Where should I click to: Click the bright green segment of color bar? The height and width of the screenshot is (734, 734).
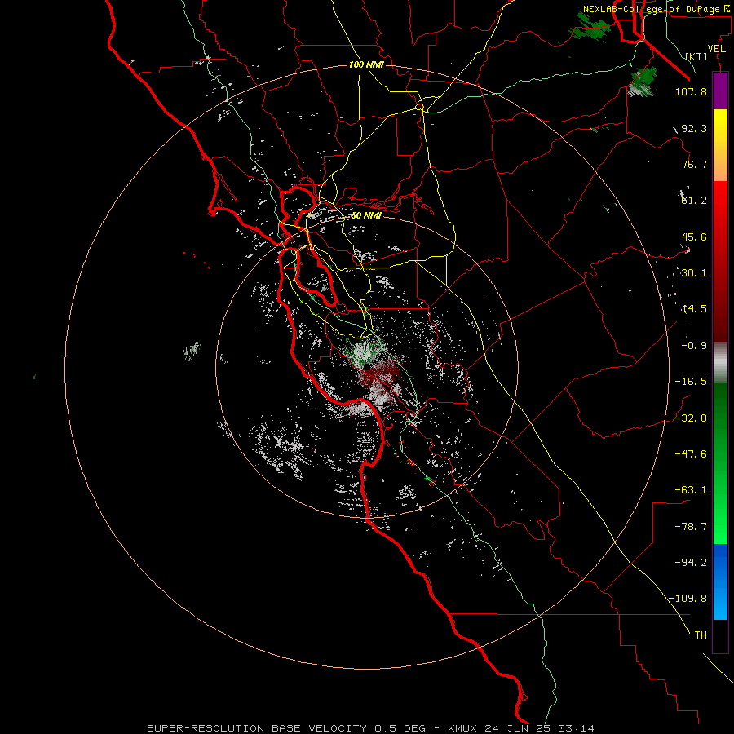click(720, 463)
